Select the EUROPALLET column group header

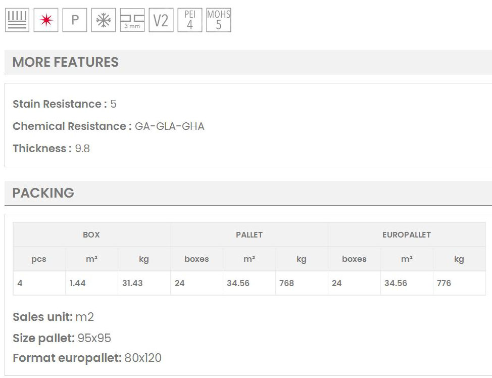407,234
